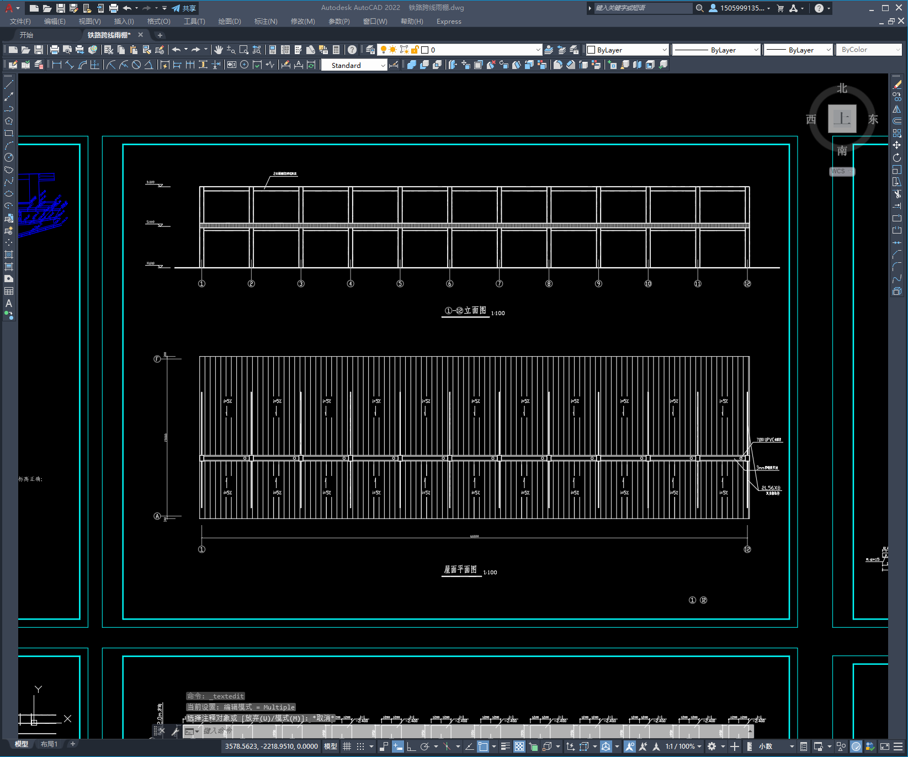This screenshot has width=908, height=757.
Task: Toggle snap mode in status bar
Action: pos(360,747)
